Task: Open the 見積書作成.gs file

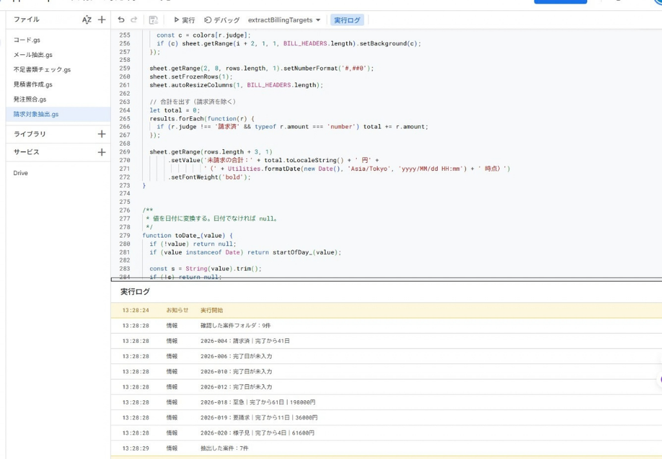Action: pos(33,85)
